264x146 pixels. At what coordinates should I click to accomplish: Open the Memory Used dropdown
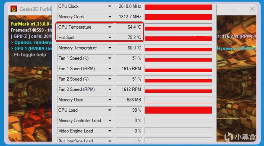point(85,100)
